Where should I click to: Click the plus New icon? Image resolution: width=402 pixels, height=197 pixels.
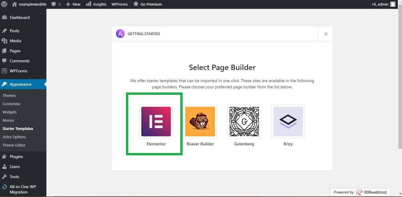[x=68, y=4]
